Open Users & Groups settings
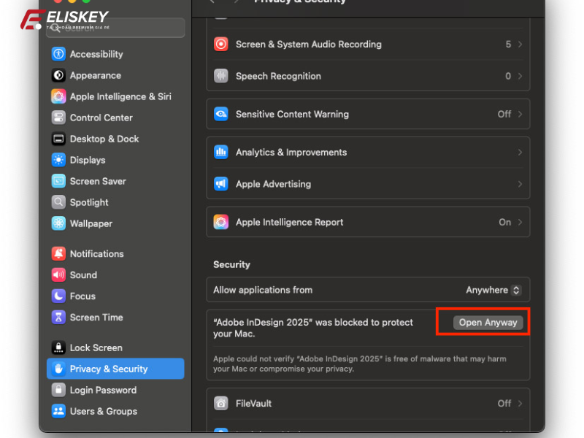The height and width of the screenshot is (438, 584). coord(102,411)
